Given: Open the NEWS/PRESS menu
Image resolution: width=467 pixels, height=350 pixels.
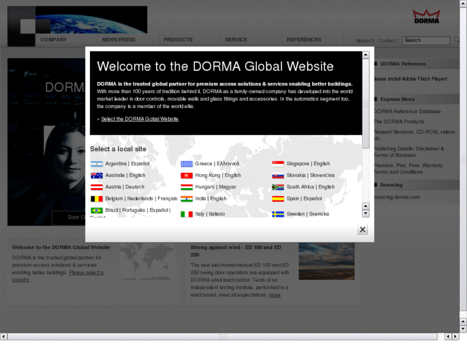Looking at the screenshot, I should tap(119, 40).
